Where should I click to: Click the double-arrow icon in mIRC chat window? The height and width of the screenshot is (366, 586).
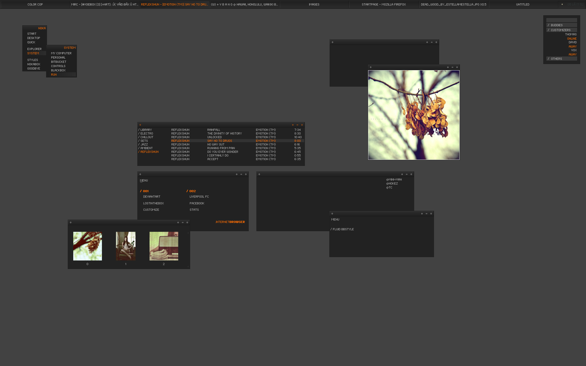click(407, 174)
